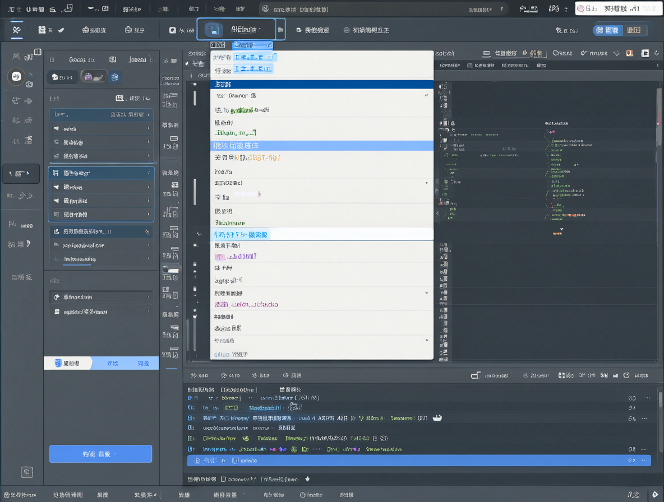Click the square icon at the left sidebar bottom
This screenshot has height=502, width=664.
click(27, 472)
